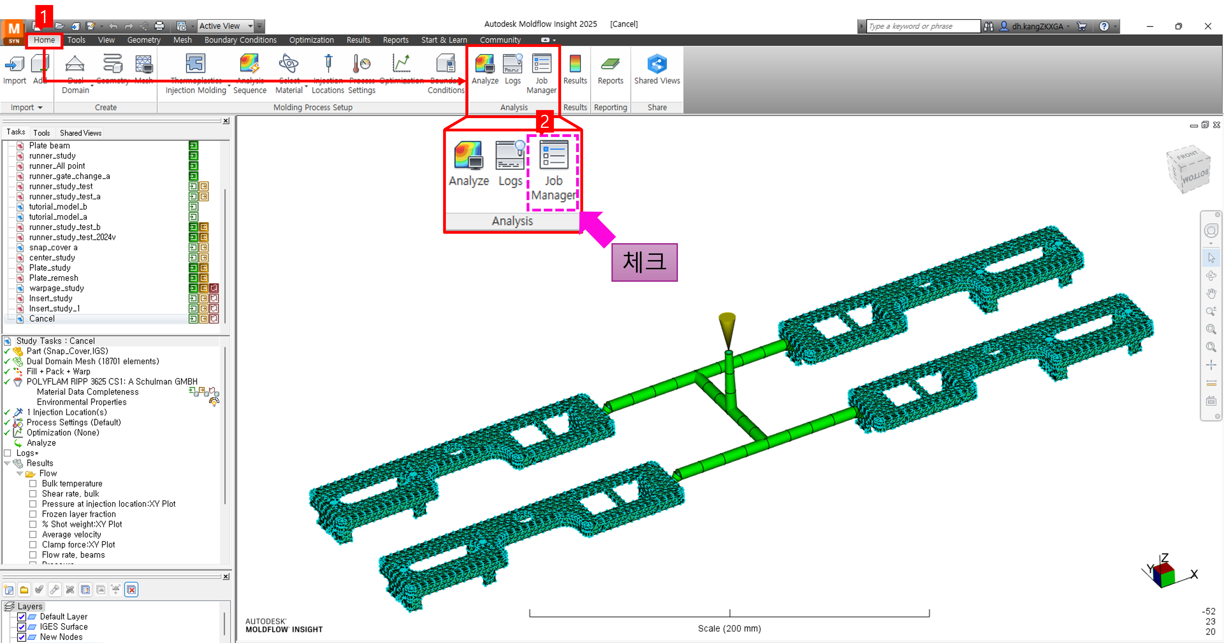Image resolution: width=1224 pixels, height=643 pixels.
Task: Click the red X clean layers icon
Action: click(132, 590)
